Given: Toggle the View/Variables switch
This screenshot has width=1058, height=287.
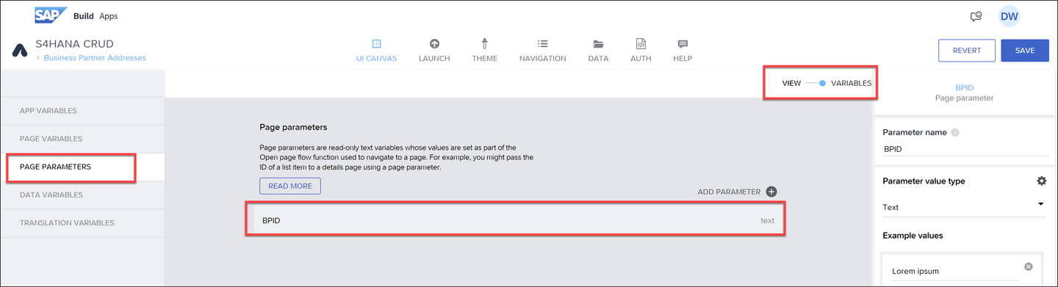Looking at the screenshot, I should tap(816, 83).
